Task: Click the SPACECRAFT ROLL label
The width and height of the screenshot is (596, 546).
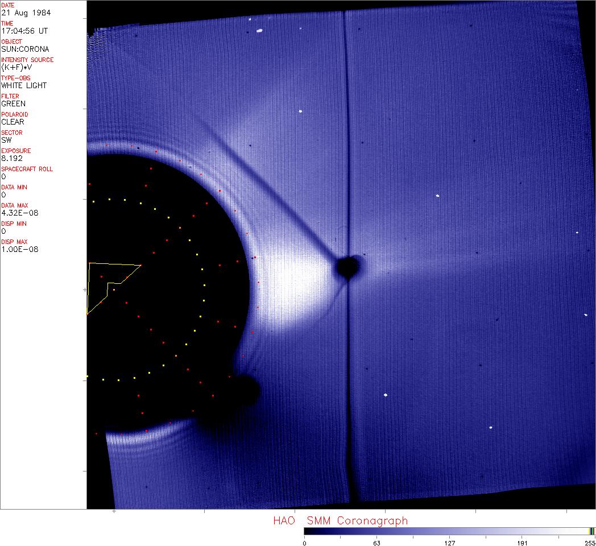Action: (x=27, y=169)
